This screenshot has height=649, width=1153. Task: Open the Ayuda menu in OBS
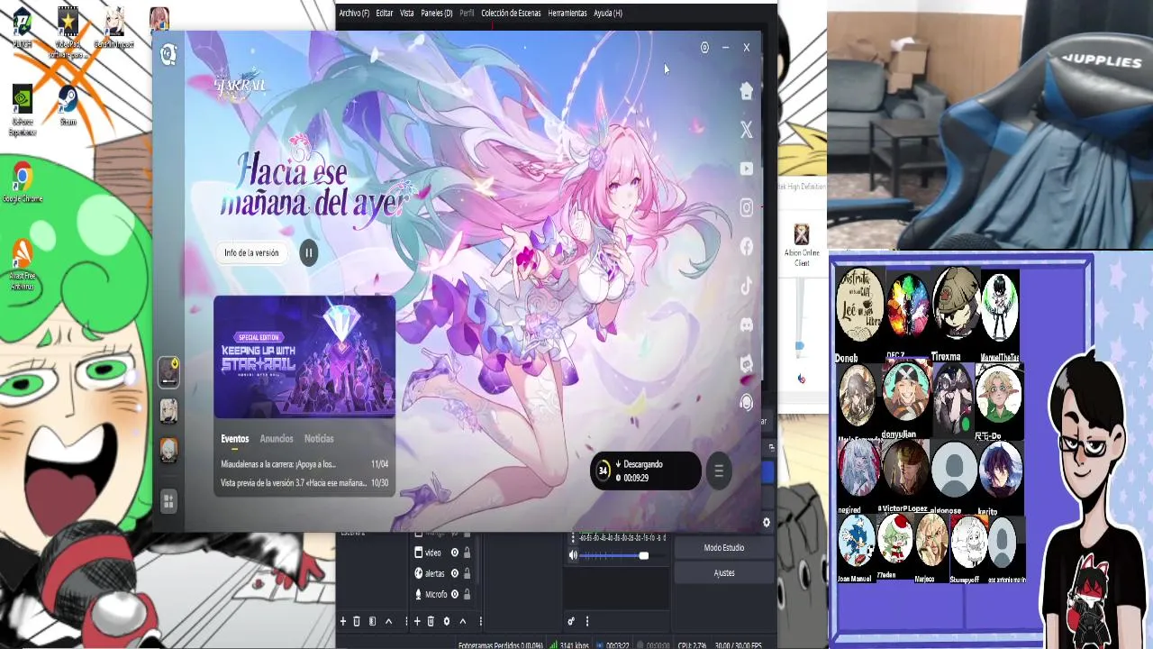[x=608, y=14]
